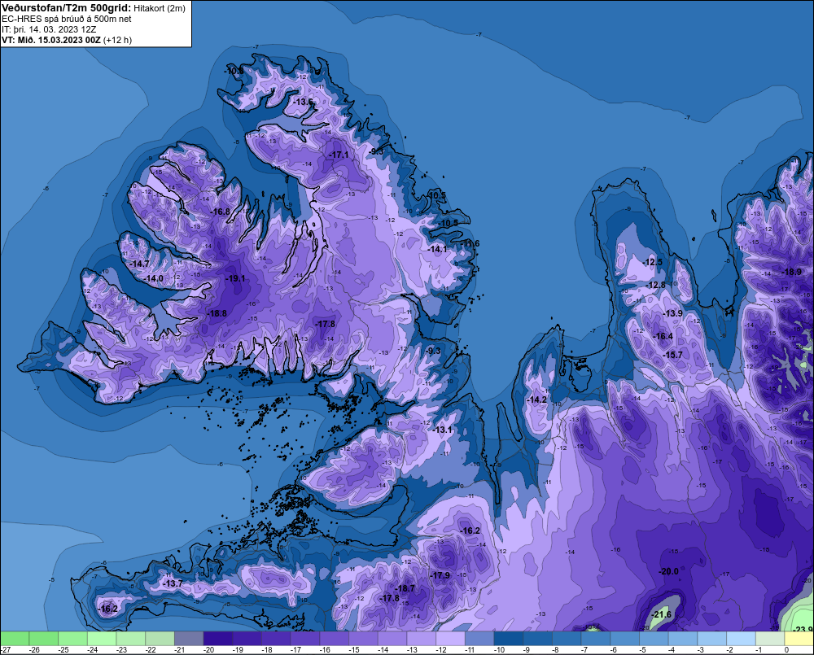Click the -18.8 temperature value
Viewport: 814px width, 655px height.
(217, 313)
